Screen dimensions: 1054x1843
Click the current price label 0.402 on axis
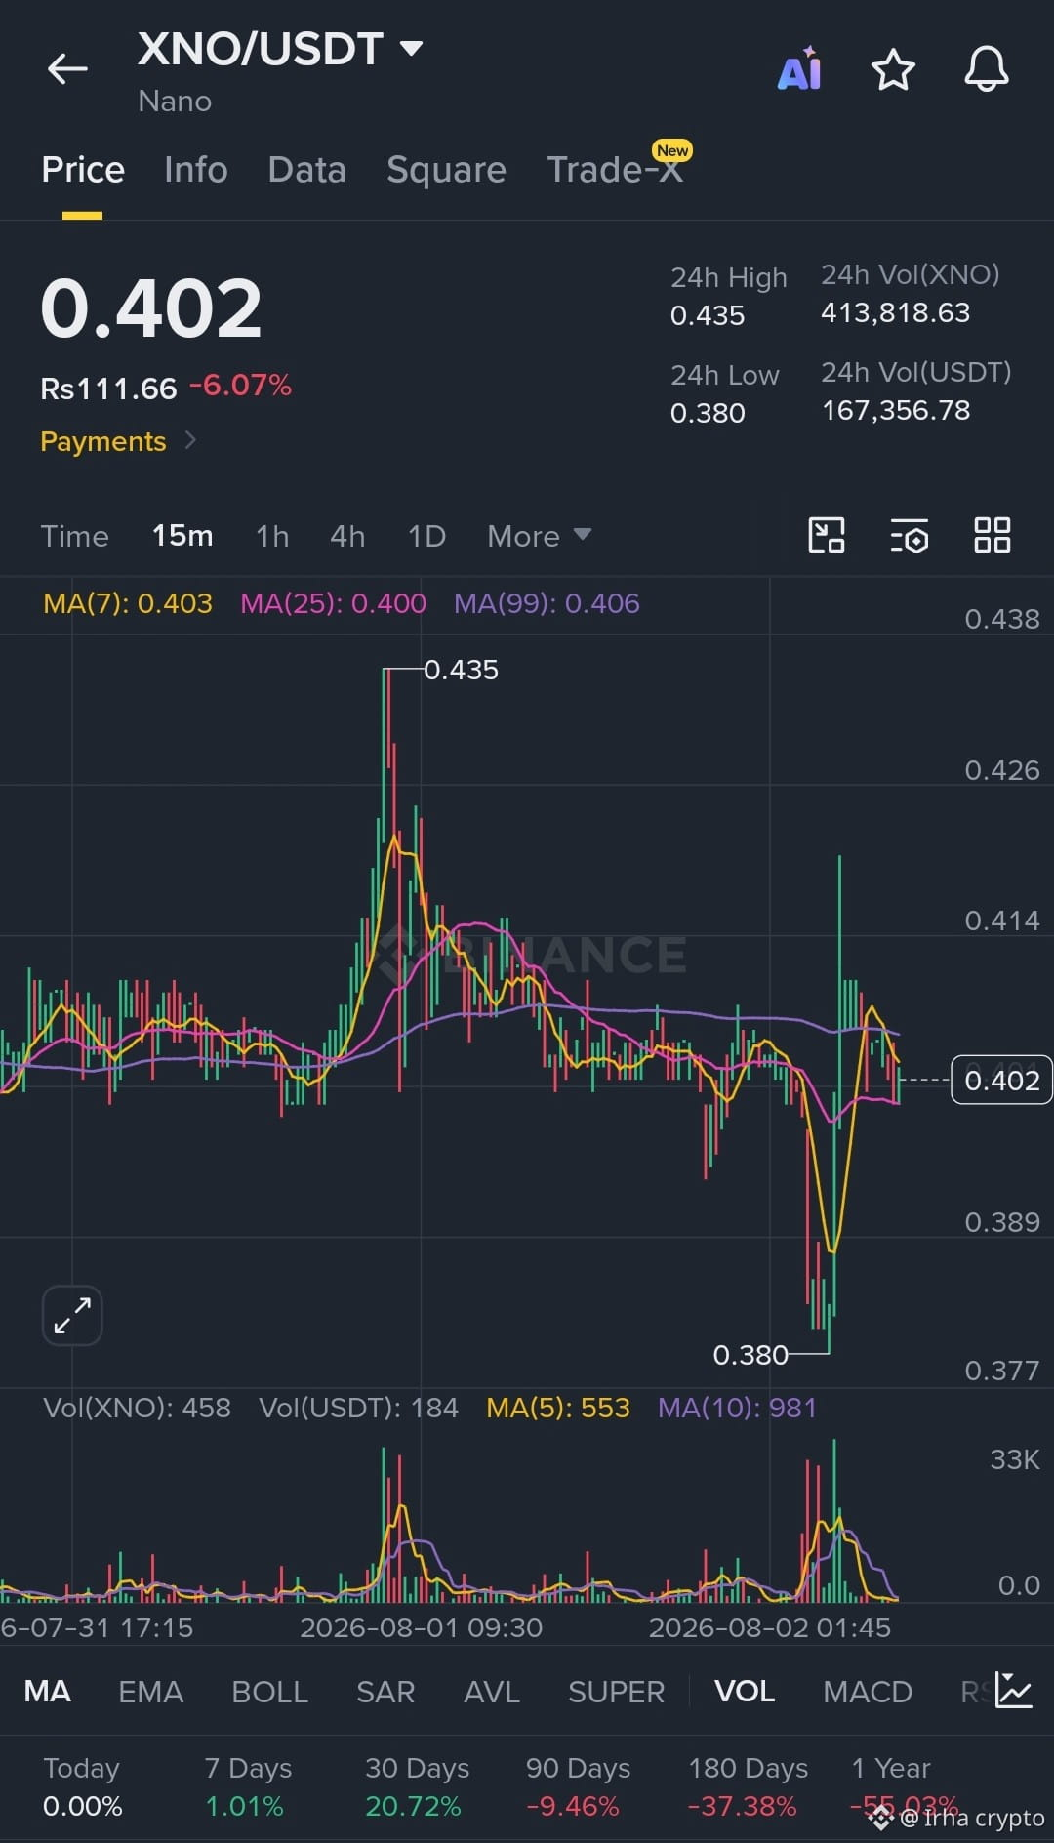tap(1001, 1080)
